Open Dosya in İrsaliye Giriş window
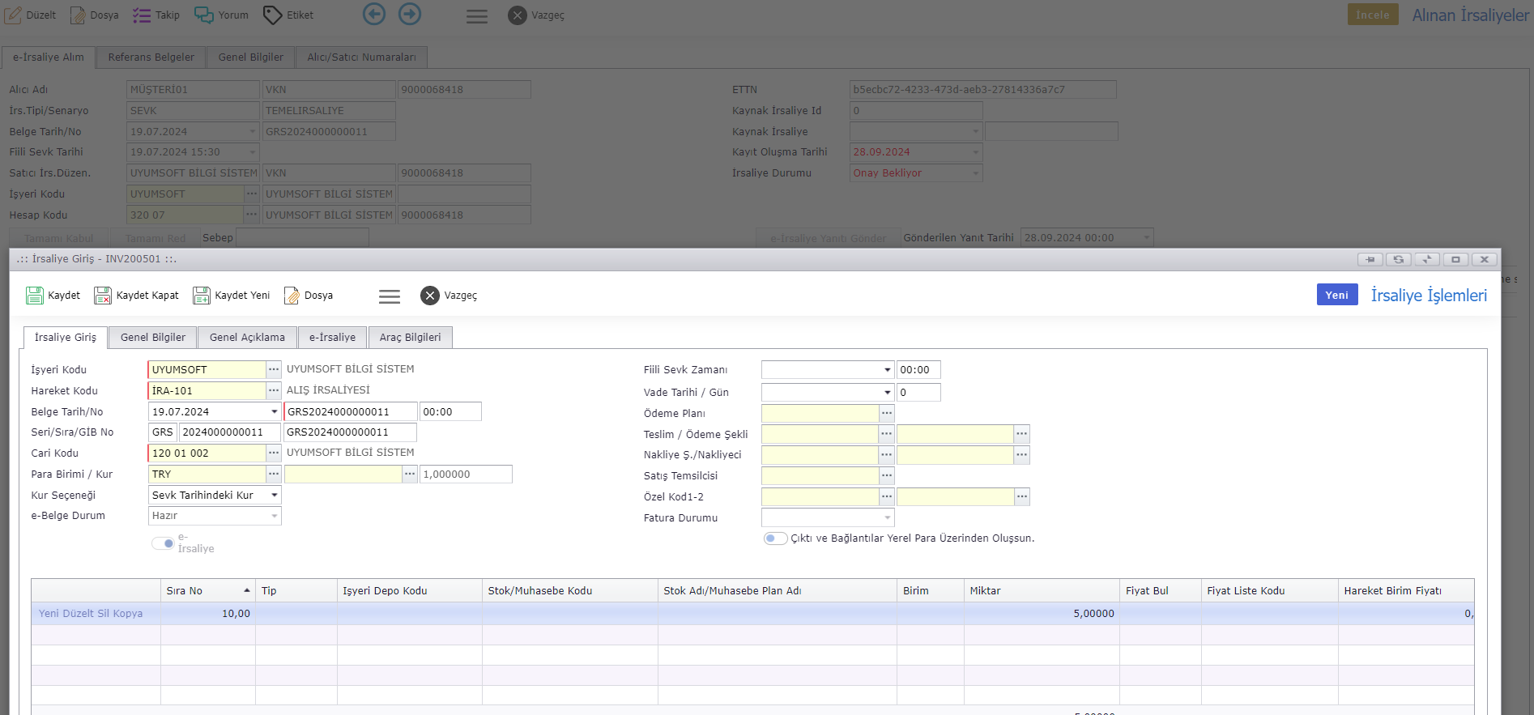Image resolution: width=1534 pixels, height=715 pixels. 309,296
